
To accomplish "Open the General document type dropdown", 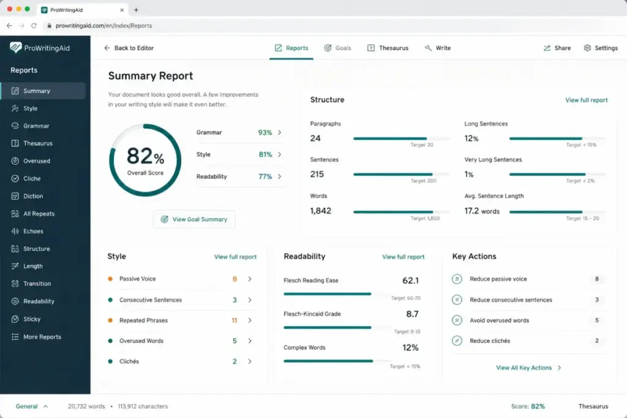I will 32,406.
